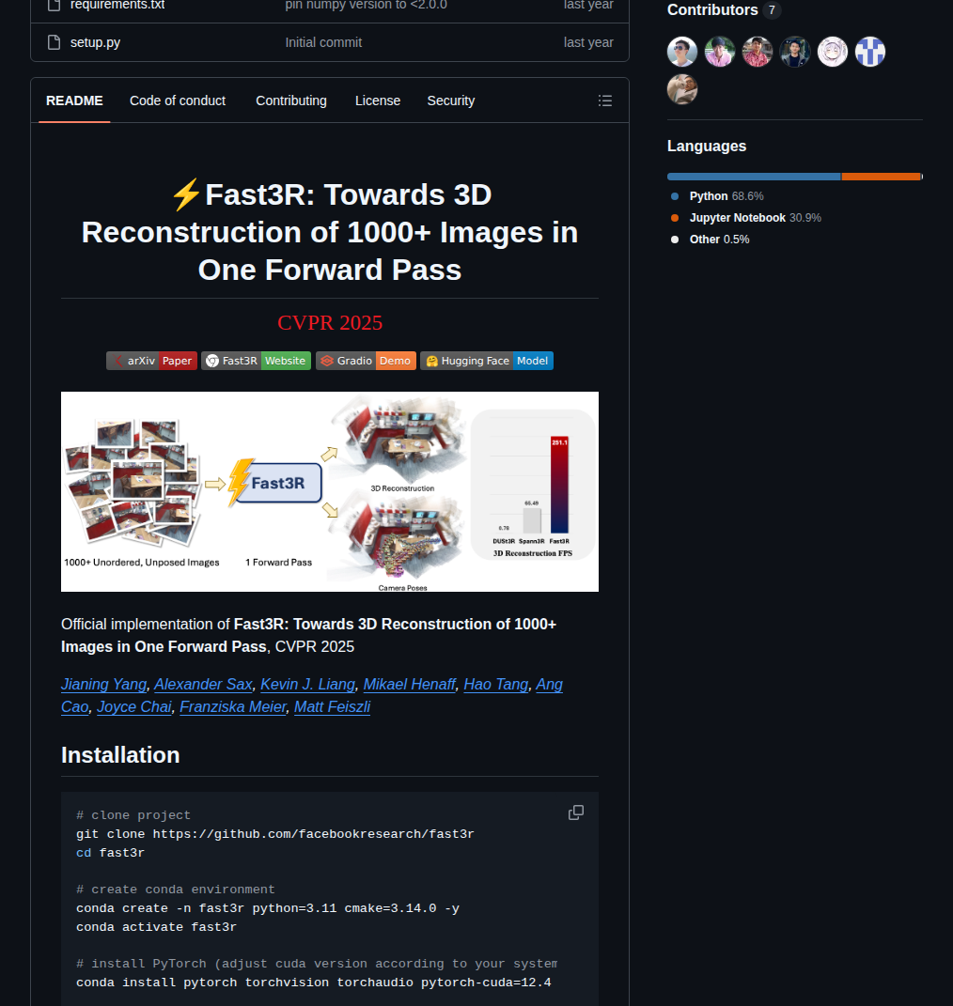Open the Security tab
The image size is (953, 1006).
coord(450,101)
